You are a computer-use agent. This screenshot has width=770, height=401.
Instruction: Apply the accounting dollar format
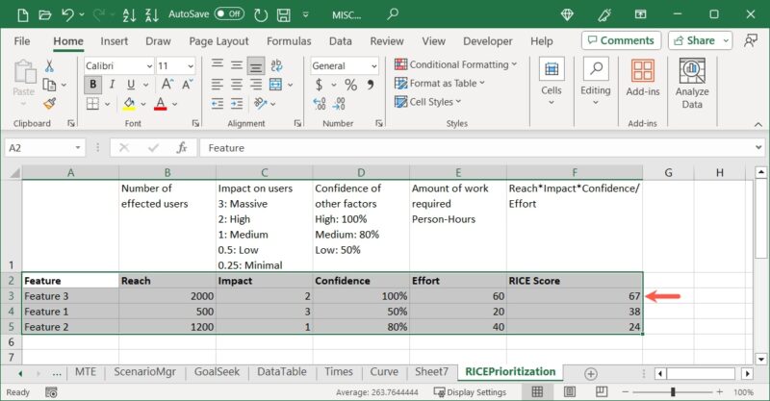coord(320,85)
